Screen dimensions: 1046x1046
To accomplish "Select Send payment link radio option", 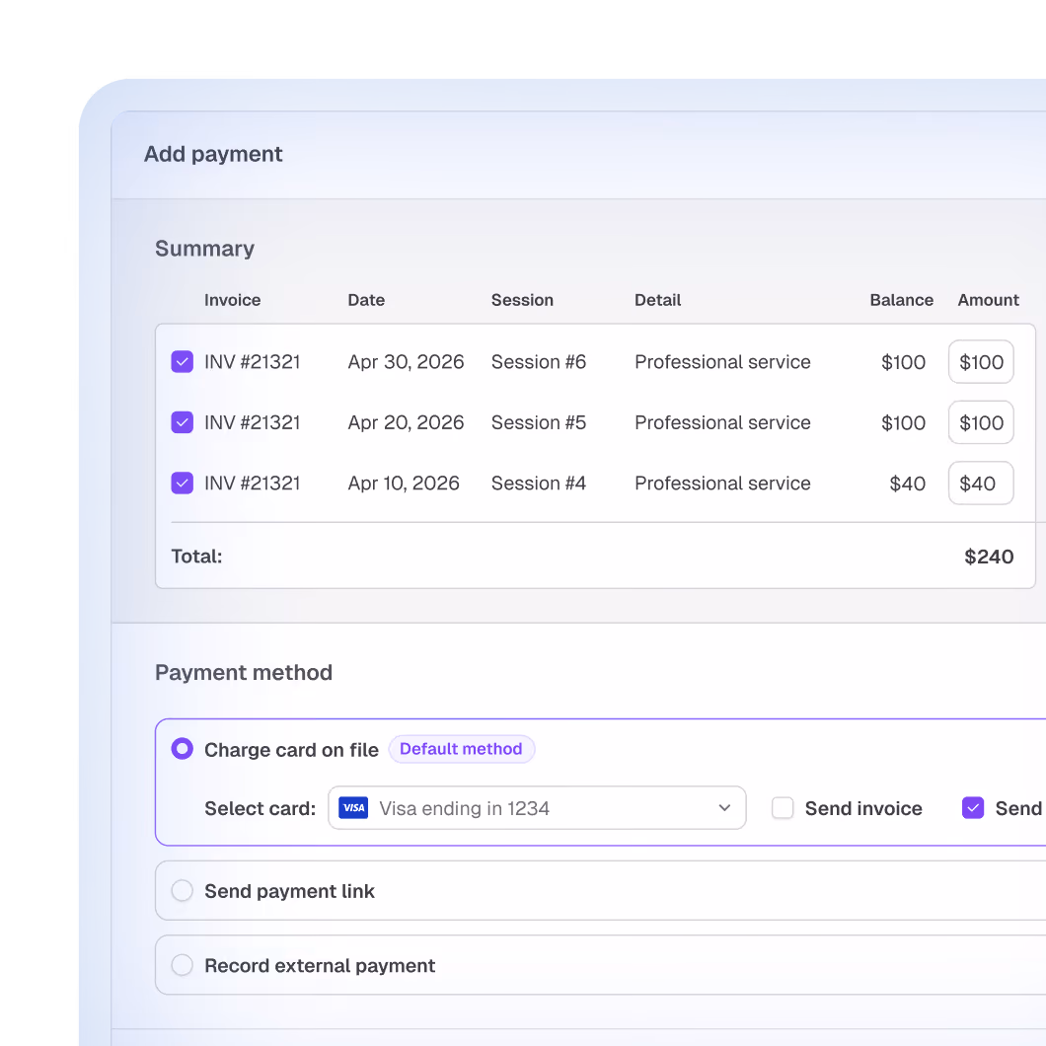I will point(183,890).
